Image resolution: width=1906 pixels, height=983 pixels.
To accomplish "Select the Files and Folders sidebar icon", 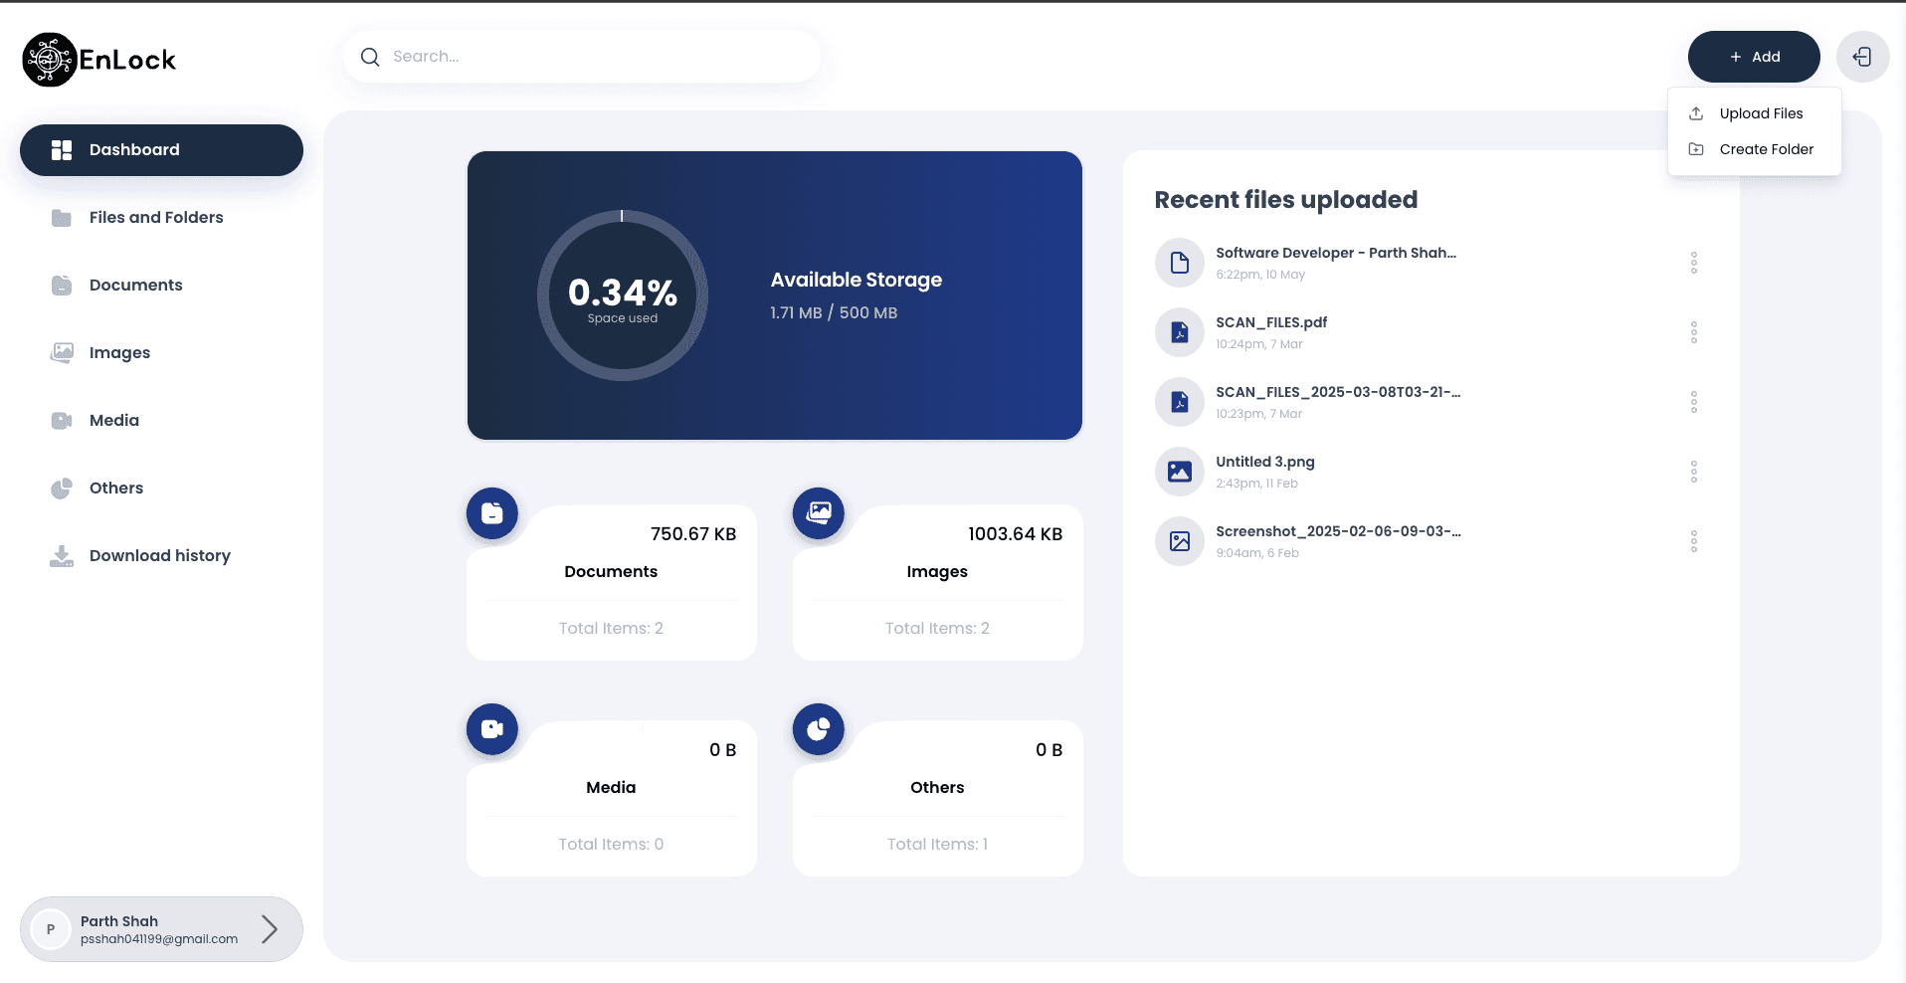I will pos(61,217).
